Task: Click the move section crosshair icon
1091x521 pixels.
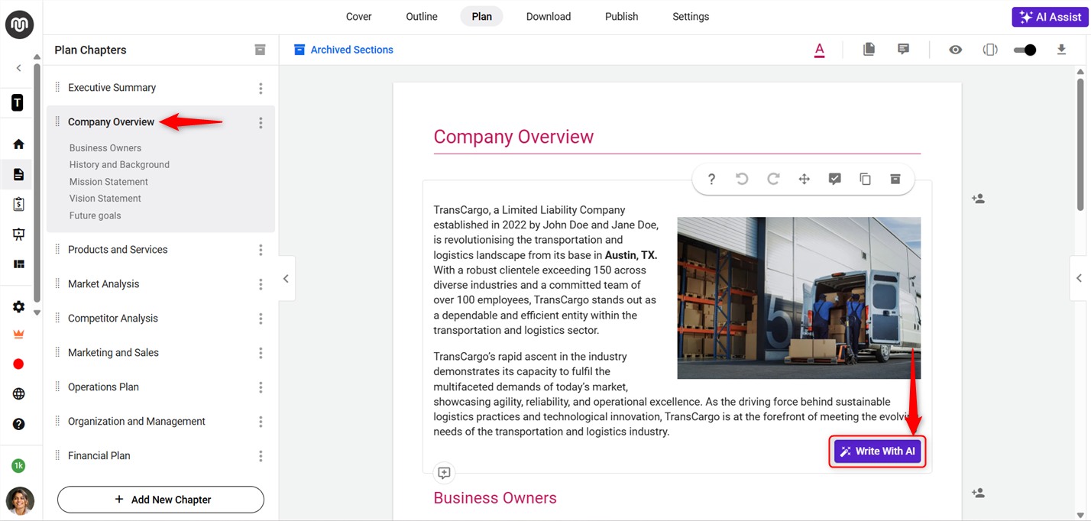Action: [x=804, y=179]
